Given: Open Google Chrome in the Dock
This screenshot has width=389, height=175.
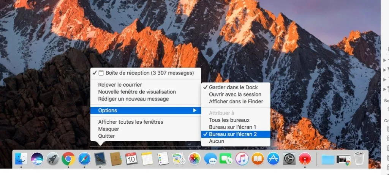Looking at the screenshot, I should [x=68, y=159].
